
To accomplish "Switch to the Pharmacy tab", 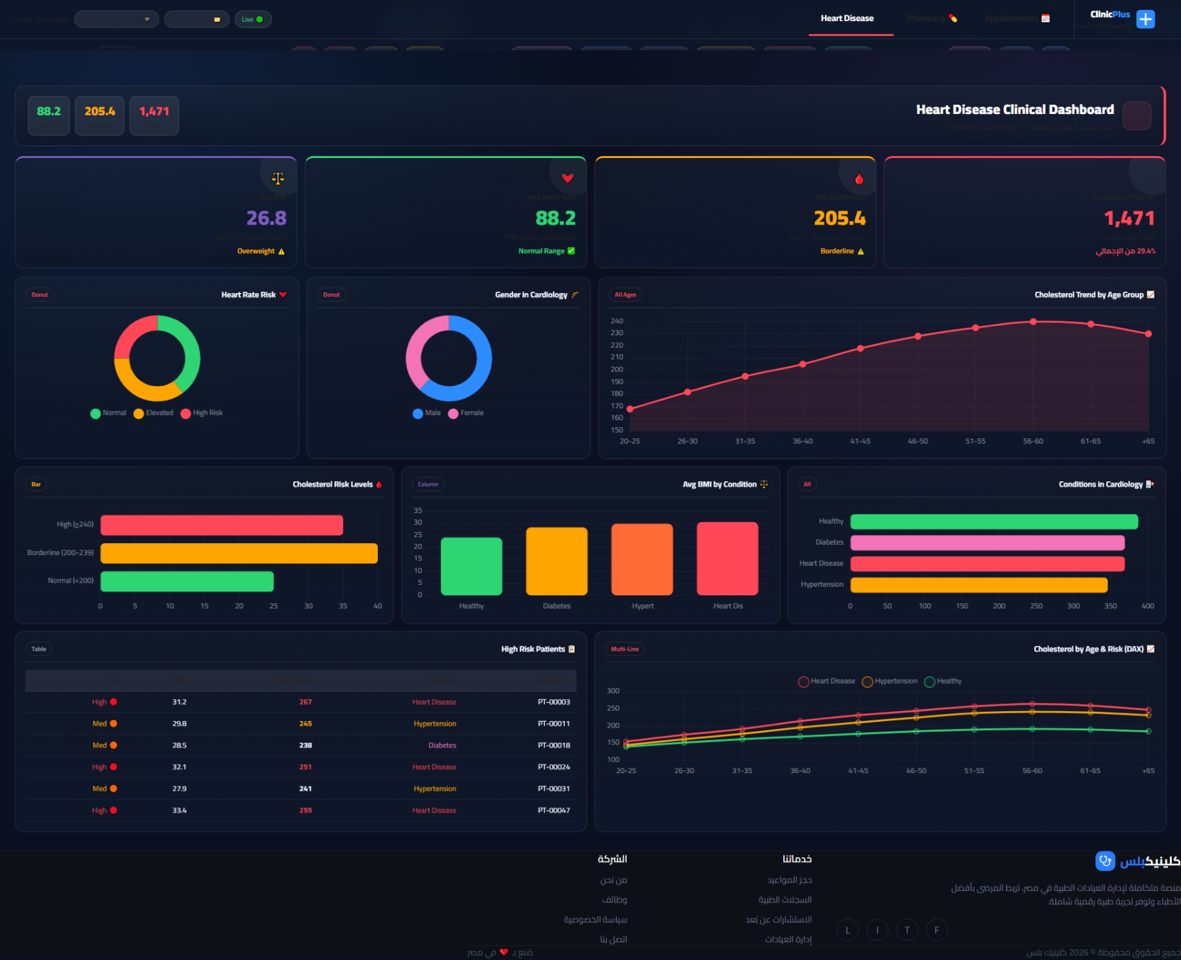I will (x=932, y=18).
